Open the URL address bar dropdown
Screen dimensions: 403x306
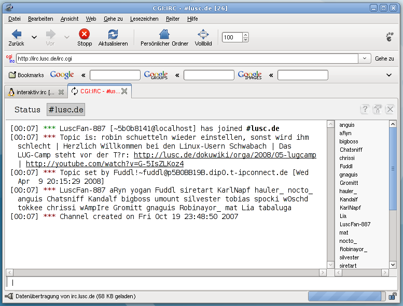pos(365,59)
